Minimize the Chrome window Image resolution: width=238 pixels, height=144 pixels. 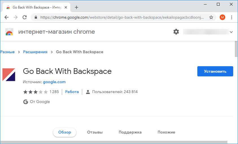[x=205, y=4]
